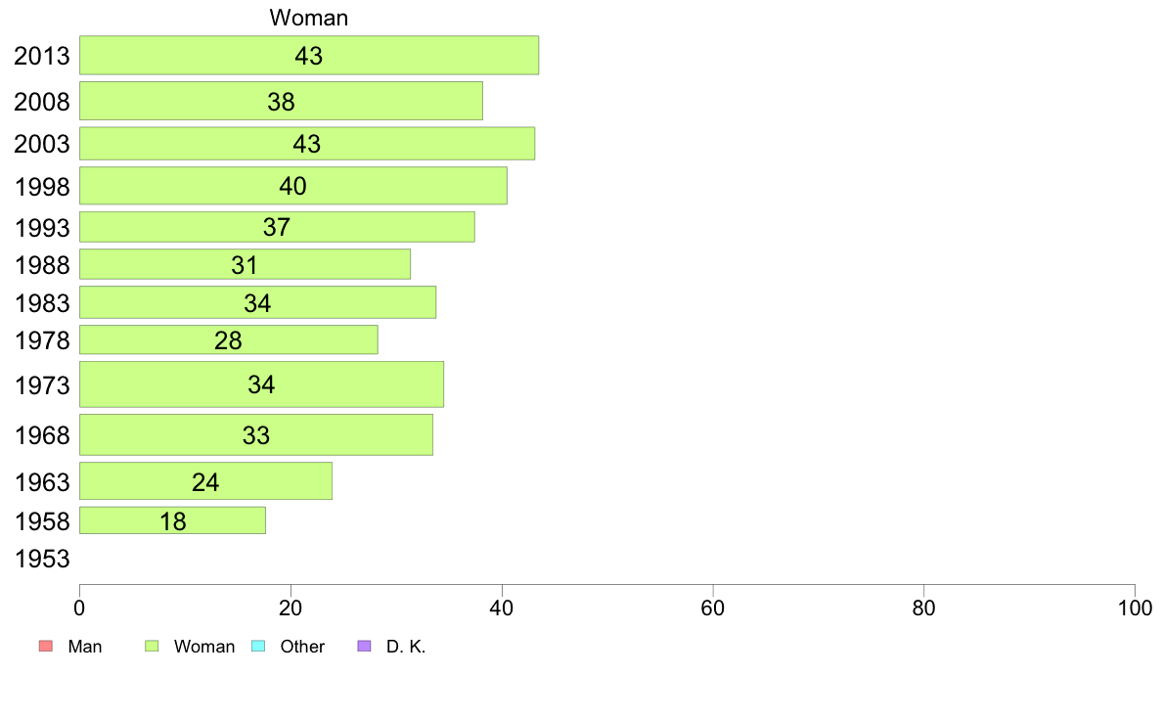
Task: Select the 1968 bar showing 33
Action: (x=255, y=434)
